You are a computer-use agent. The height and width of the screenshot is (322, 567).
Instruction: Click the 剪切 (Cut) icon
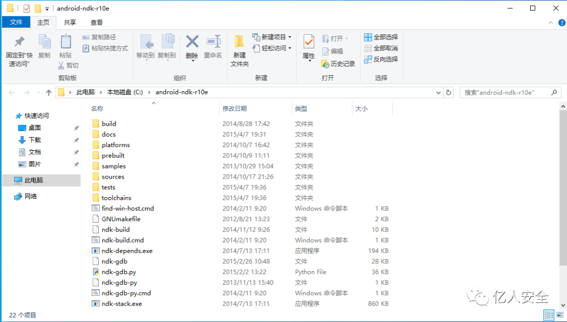click(68, 65)
